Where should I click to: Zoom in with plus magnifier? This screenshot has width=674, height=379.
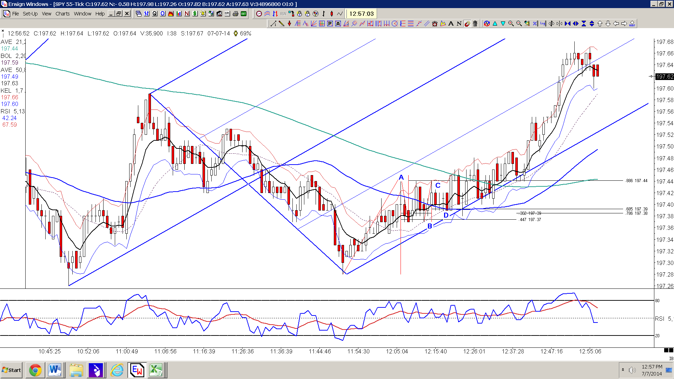pyautogui.click(x=511, y=24)
